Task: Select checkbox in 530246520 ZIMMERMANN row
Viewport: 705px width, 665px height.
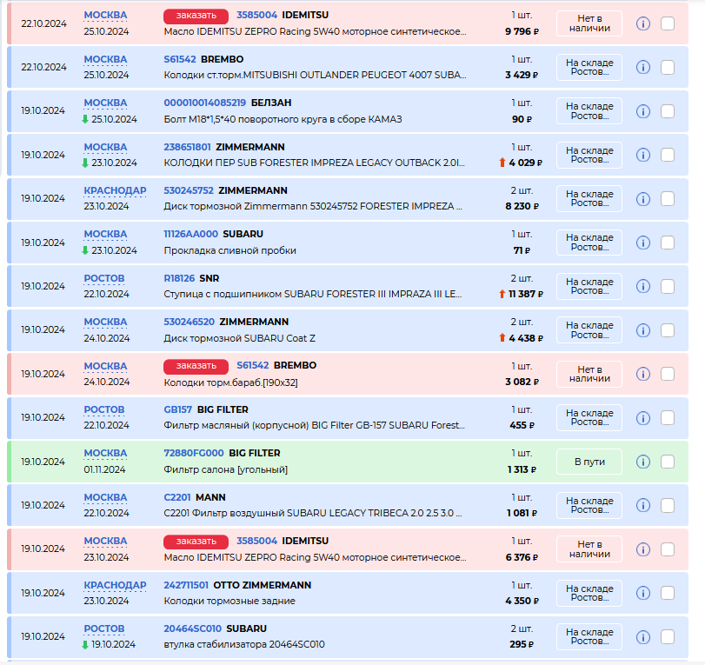Action: 668,330
